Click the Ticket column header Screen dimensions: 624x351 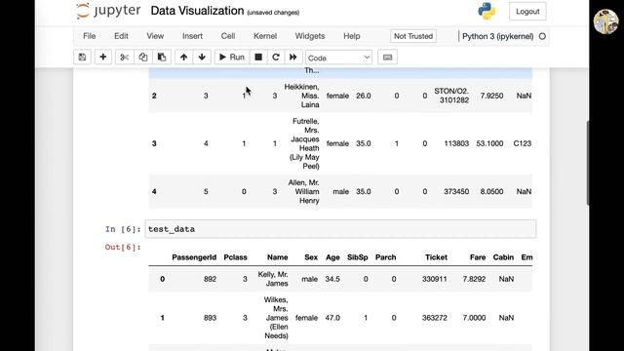[436, 257]
